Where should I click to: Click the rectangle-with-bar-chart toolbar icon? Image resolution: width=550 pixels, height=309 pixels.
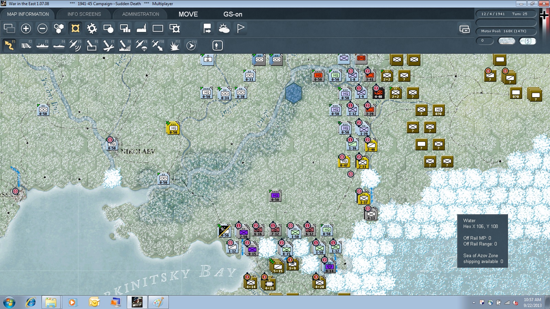point(125,28)
